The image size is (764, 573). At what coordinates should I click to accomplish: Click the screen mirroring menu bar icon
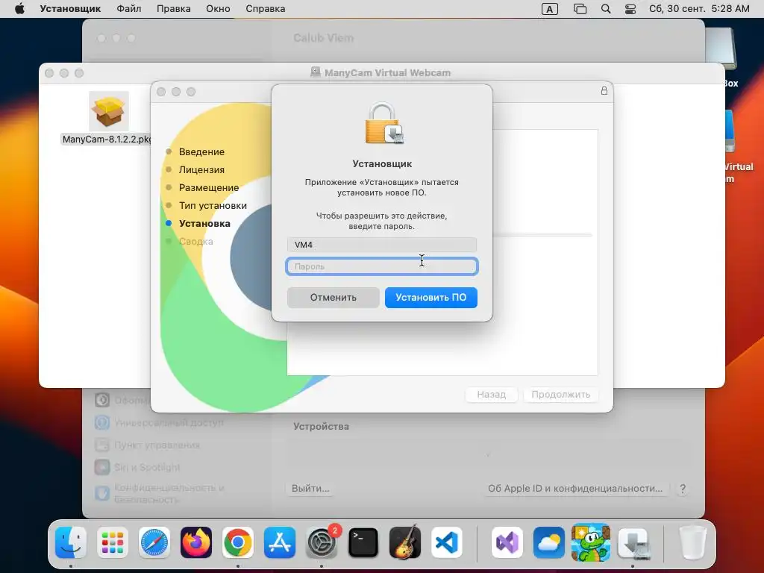coord(580,9)
